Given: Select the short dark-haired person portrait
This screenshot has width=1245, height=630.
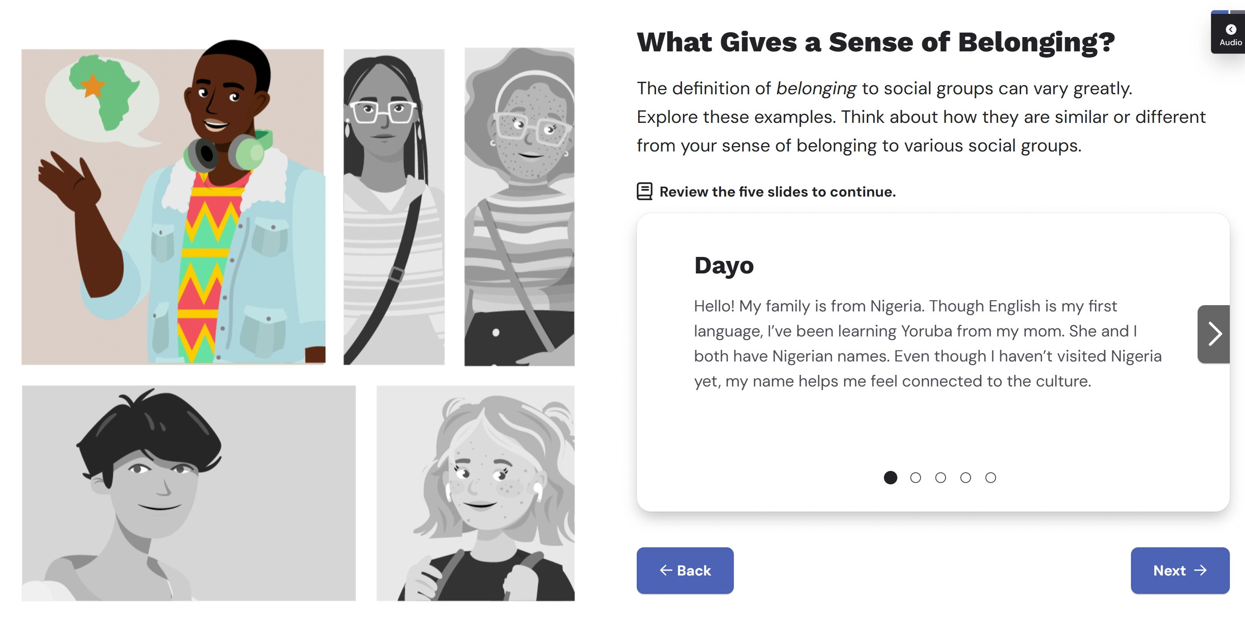Looking at the screenshot, I should coord(189,493).
